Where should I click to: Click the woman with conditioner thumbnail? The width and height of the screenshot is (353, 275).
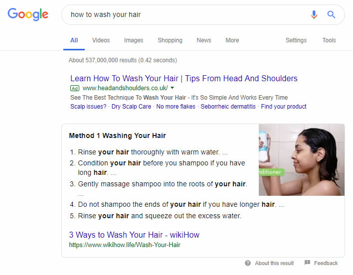coord(302,159)
